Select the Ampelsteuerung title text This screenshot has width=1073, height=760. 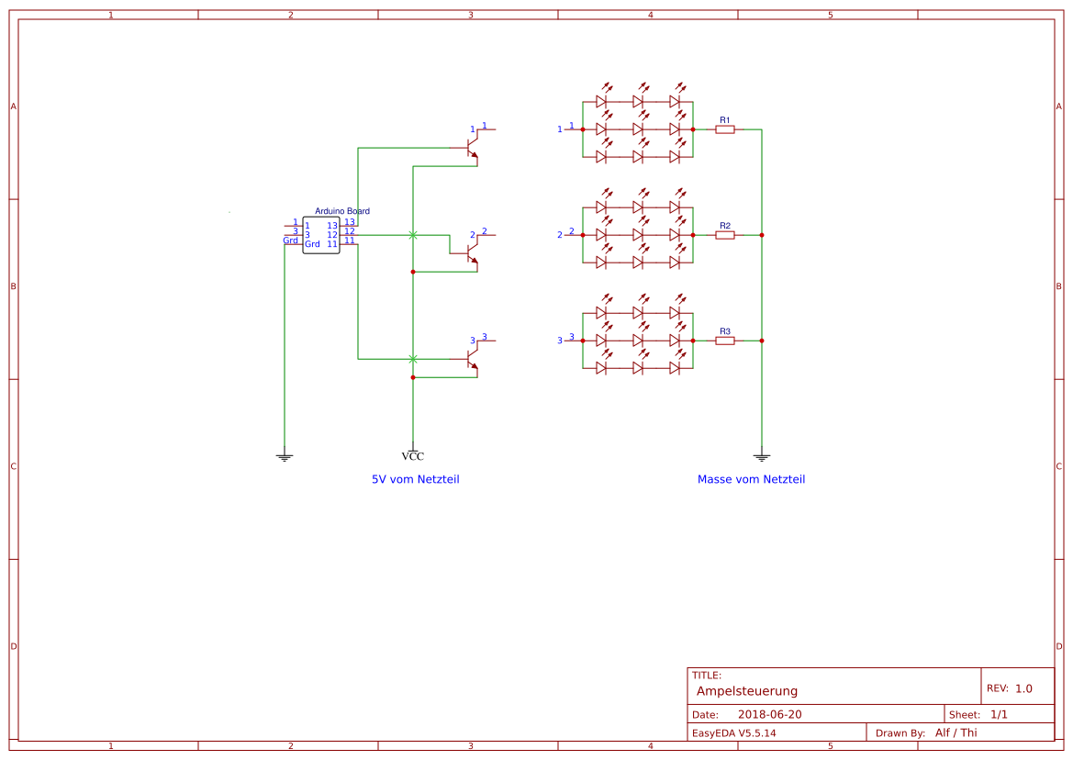click(748, 690)
